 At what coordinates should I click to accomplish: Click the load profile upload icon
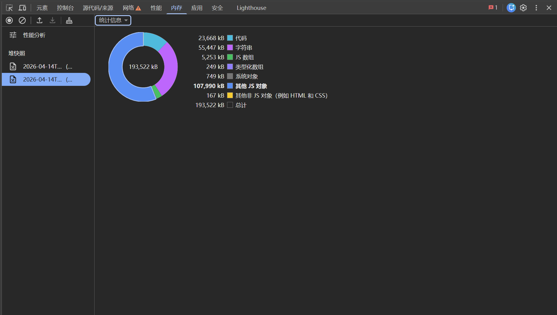coord(40,20)
